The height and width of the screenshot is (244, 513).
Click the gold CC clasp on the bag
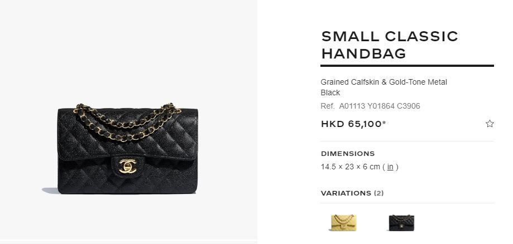click(128, 166)
